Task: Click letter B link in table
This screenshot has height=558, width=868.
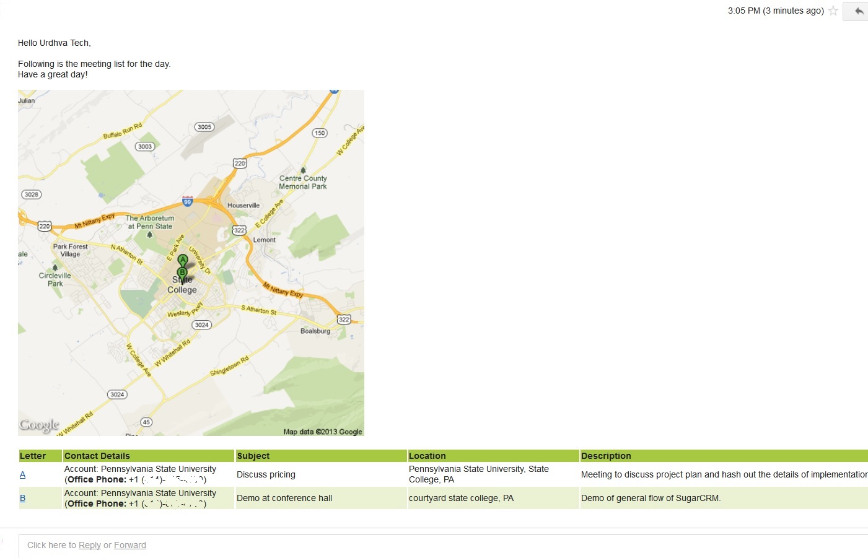Action: pos(22,498)
